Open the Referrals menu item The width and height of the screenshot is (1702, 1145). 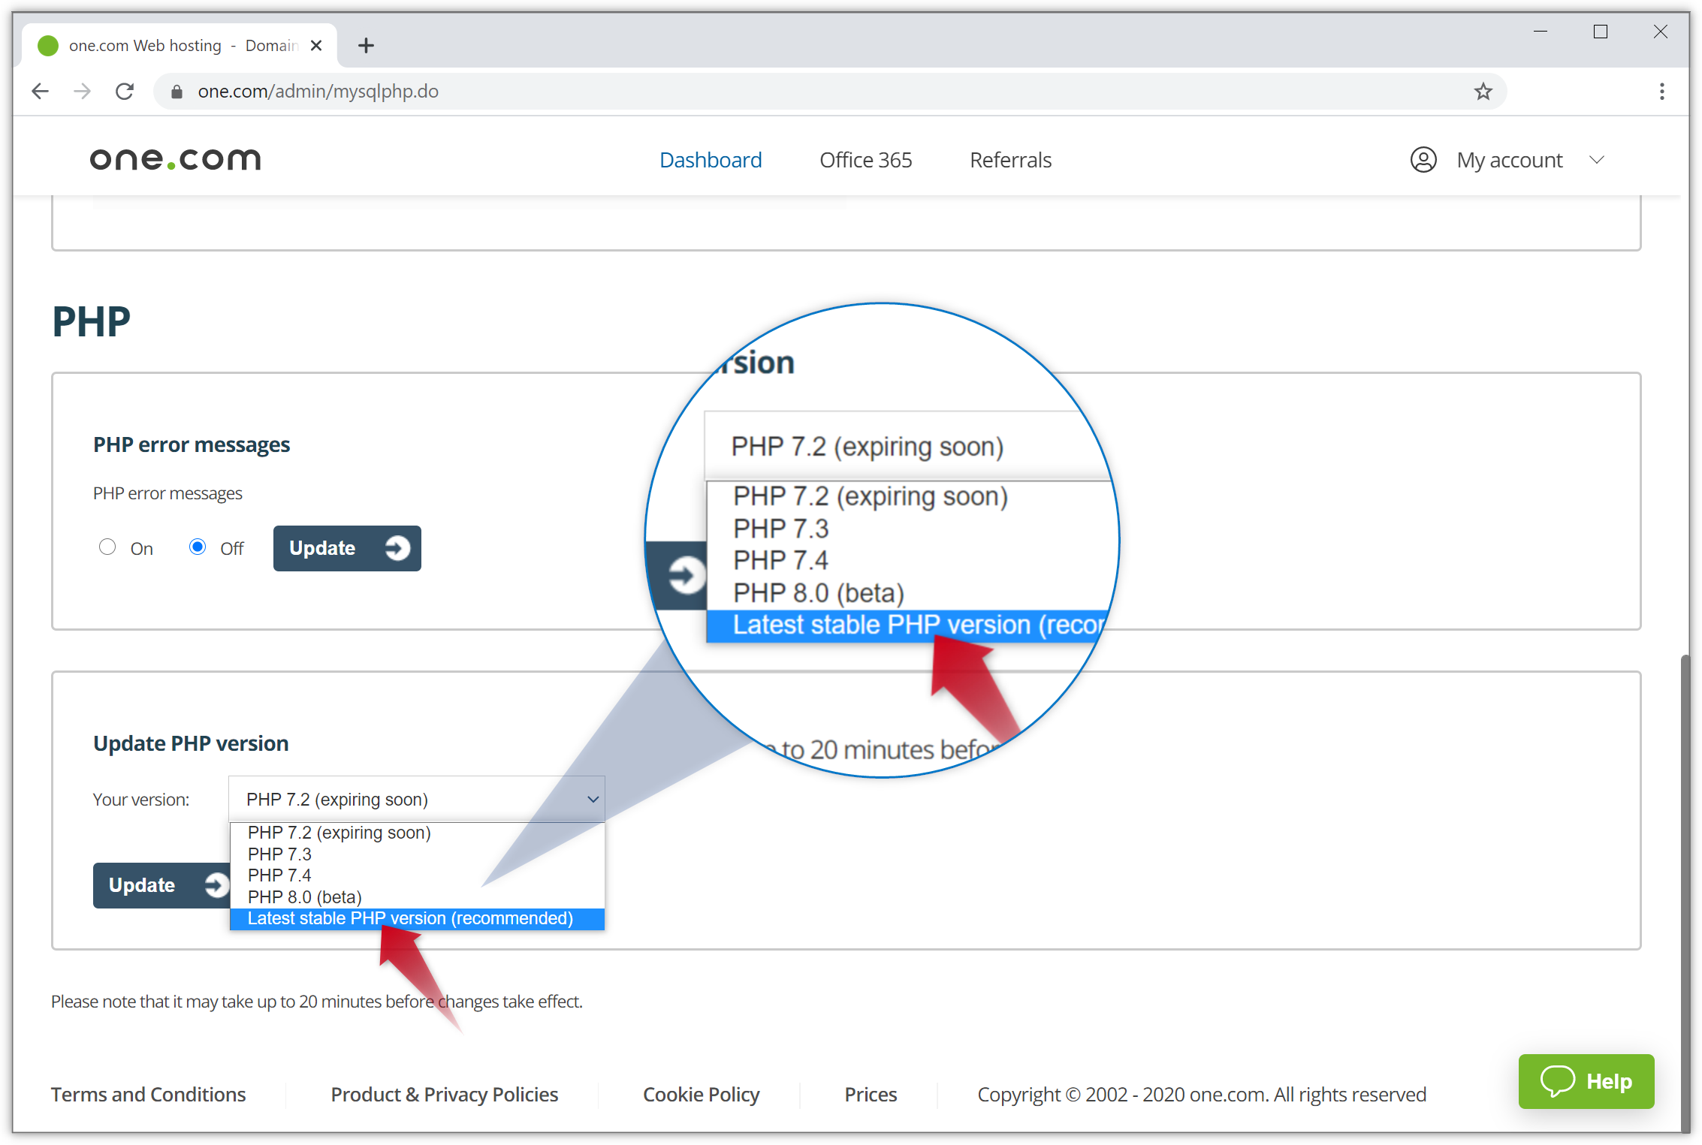click(1010, 160)
